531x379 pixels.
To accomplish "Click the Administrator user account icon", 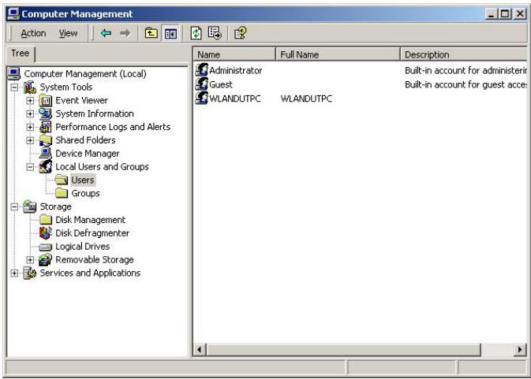I will click(x=202, y=69).
